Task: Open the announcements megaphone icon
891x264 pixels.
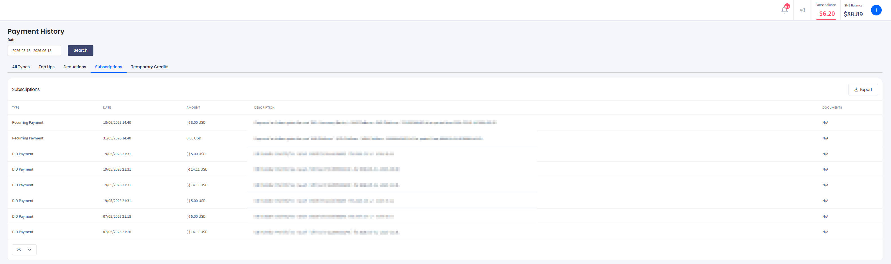Action: pos(802,10)
